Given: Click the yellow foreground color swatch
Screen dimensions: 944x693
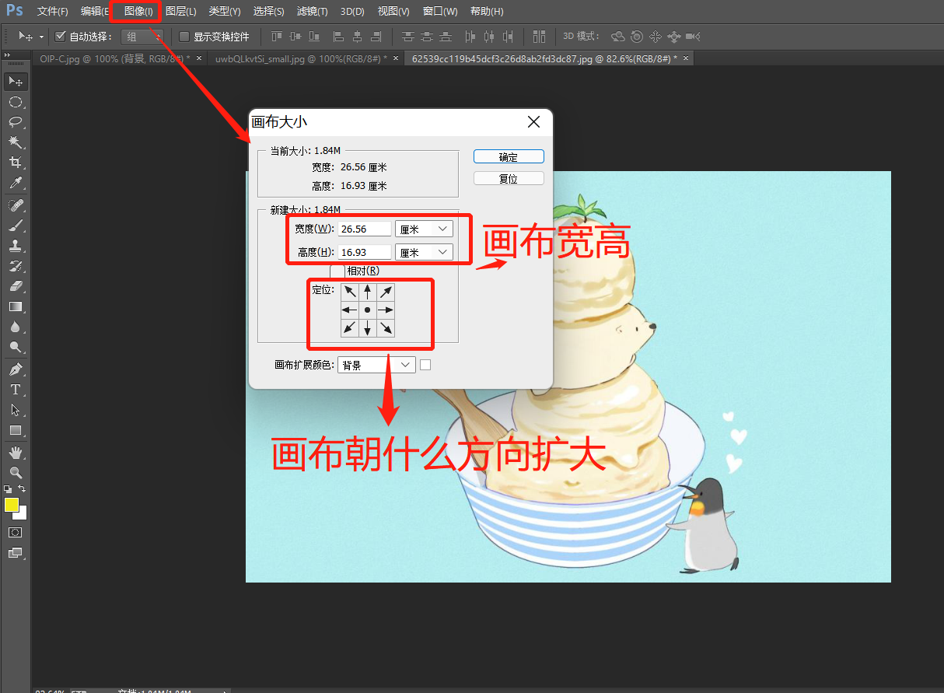Looking at the screenshot, I should coord(12,505).
